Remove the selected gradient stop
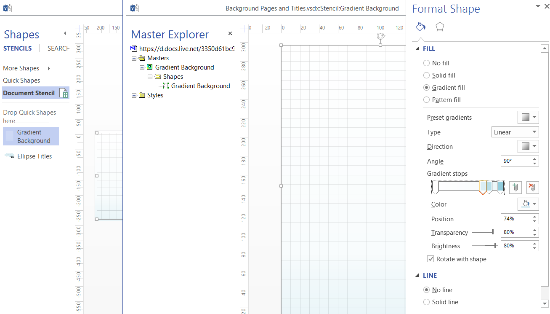 pos(532,188)
